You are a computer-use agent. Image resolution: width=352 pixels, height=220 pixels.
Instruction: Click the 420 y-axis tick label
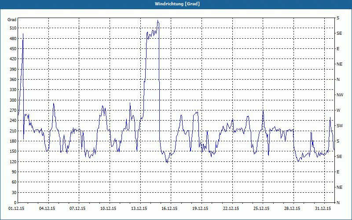(x=12, y=59)
